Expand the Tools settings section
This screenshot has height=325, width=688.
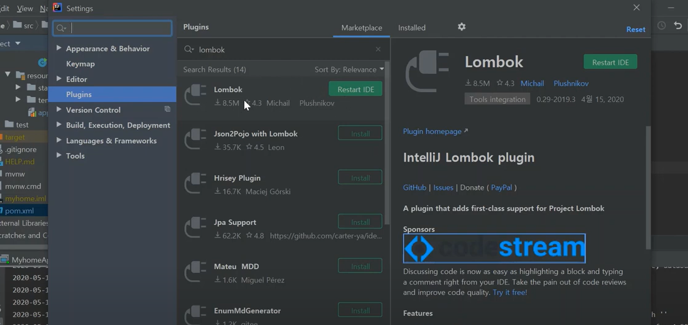coord(59,155)
